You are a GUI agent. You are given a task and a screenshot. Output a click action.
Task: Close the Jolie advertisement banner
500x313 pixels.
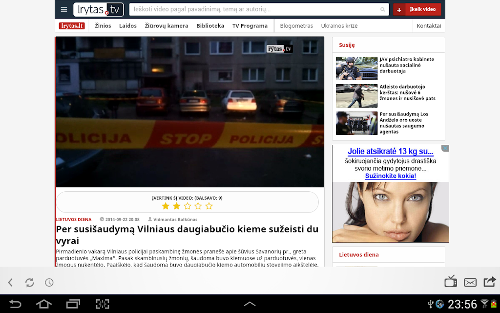click(445, 148)
